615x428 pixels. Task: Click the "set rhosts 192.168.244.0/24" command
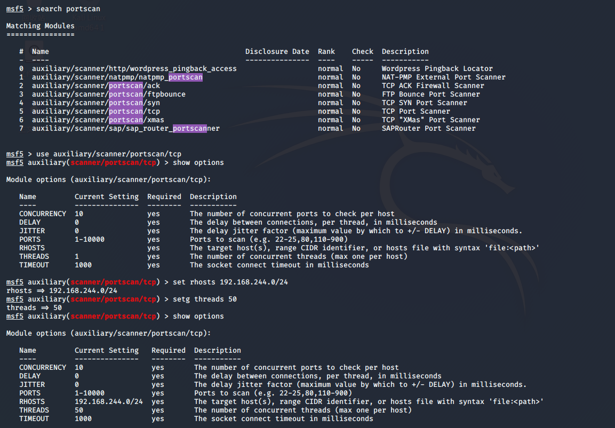230,282
